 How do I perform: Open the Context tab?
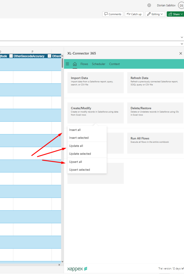[114, 64]
